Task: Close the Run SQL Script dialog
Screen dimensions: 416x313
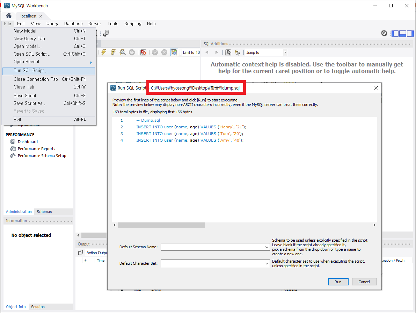Action: (x=376, y=88)
